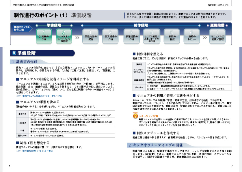
Task: Click the 執筆規約の作成 step box
Action: point(131,36)
